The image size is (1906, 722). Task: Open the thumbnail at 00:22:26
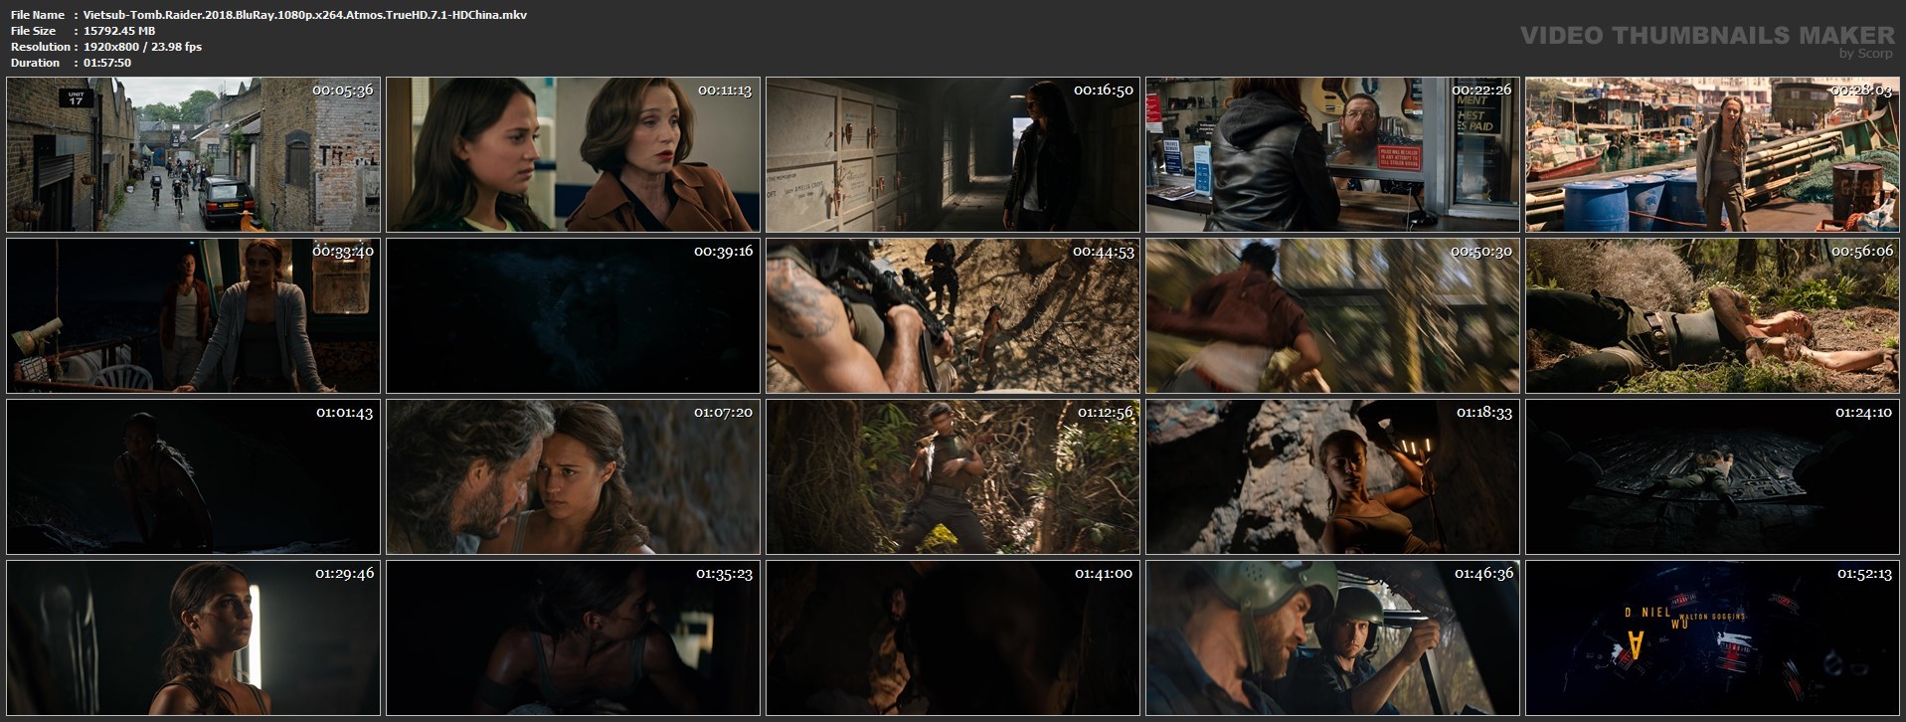point(1332,154)
